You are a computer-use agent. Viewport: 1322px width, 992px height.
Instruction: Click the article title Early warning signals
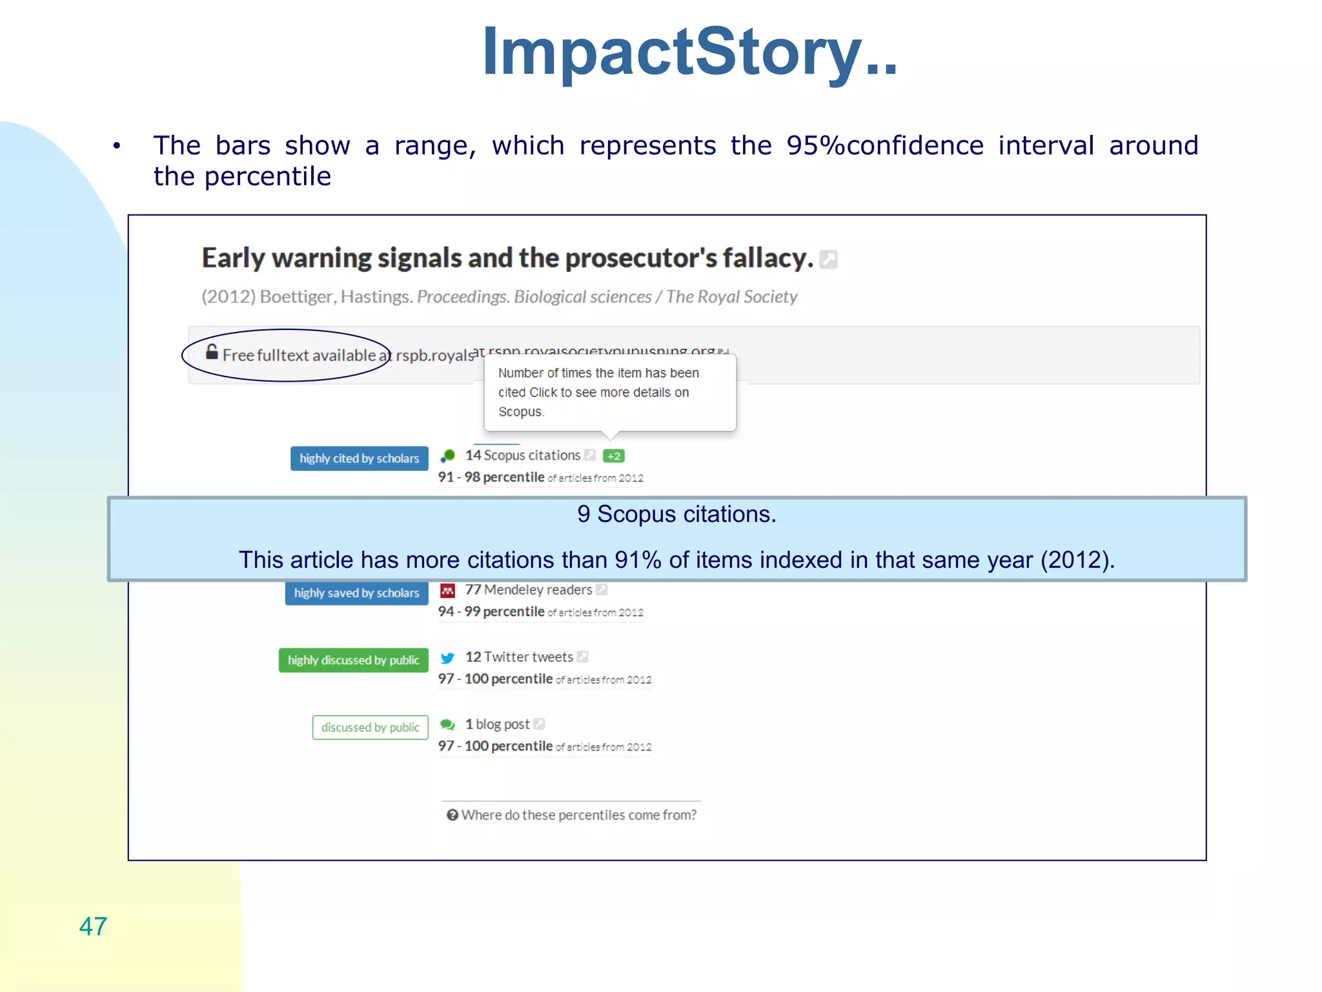(507, 258)
